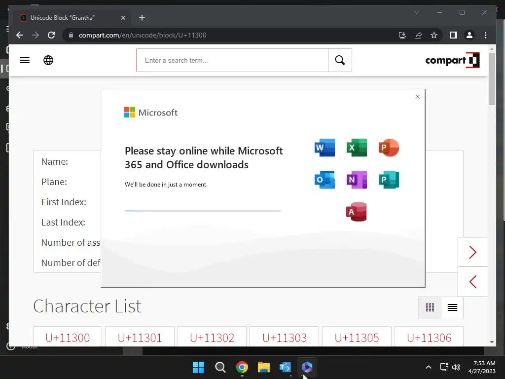The width and height of the screenshot is (505, 379).
Task: Click the Word icon in Microsoft dialog
Action: click(x=325, y=148)
